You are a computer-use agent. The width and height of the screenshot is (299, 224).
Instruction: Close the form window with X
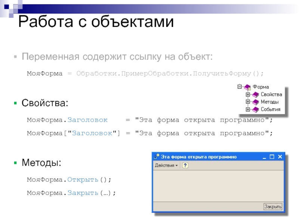coord(280,157)
